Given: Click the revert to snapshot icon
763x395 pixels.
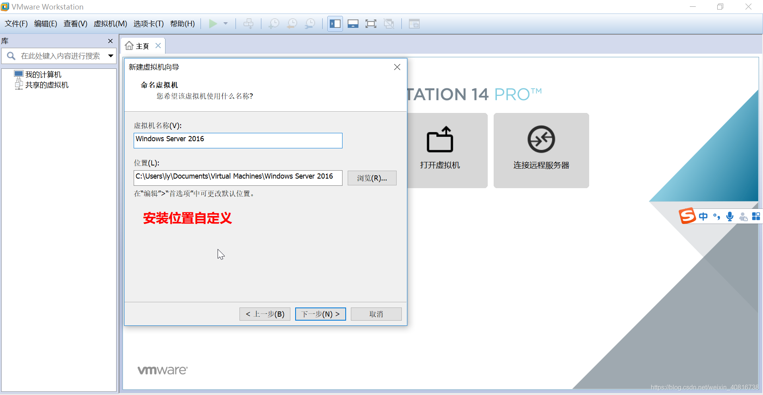Looking at the screenshot, I should (x=292, y=24).
